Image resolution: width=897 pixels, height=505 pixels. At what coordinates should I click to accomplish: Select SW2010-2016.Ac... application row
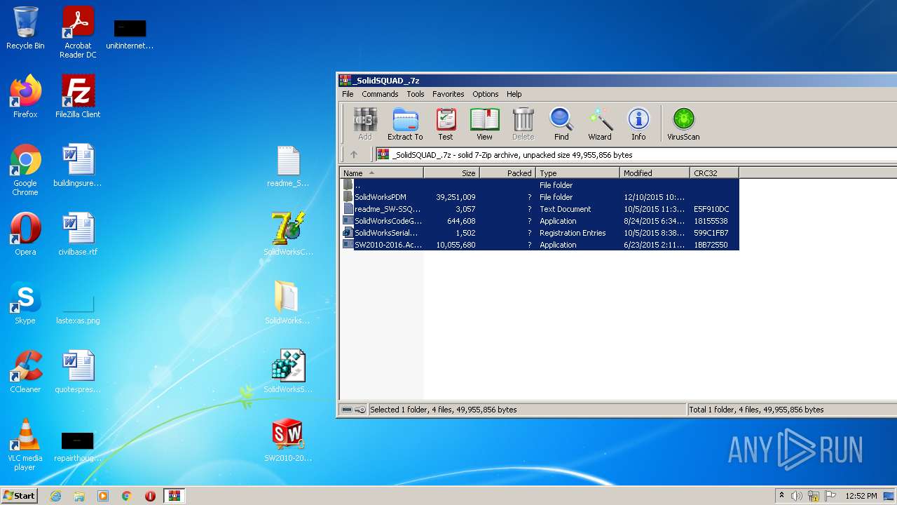(540, 245)
